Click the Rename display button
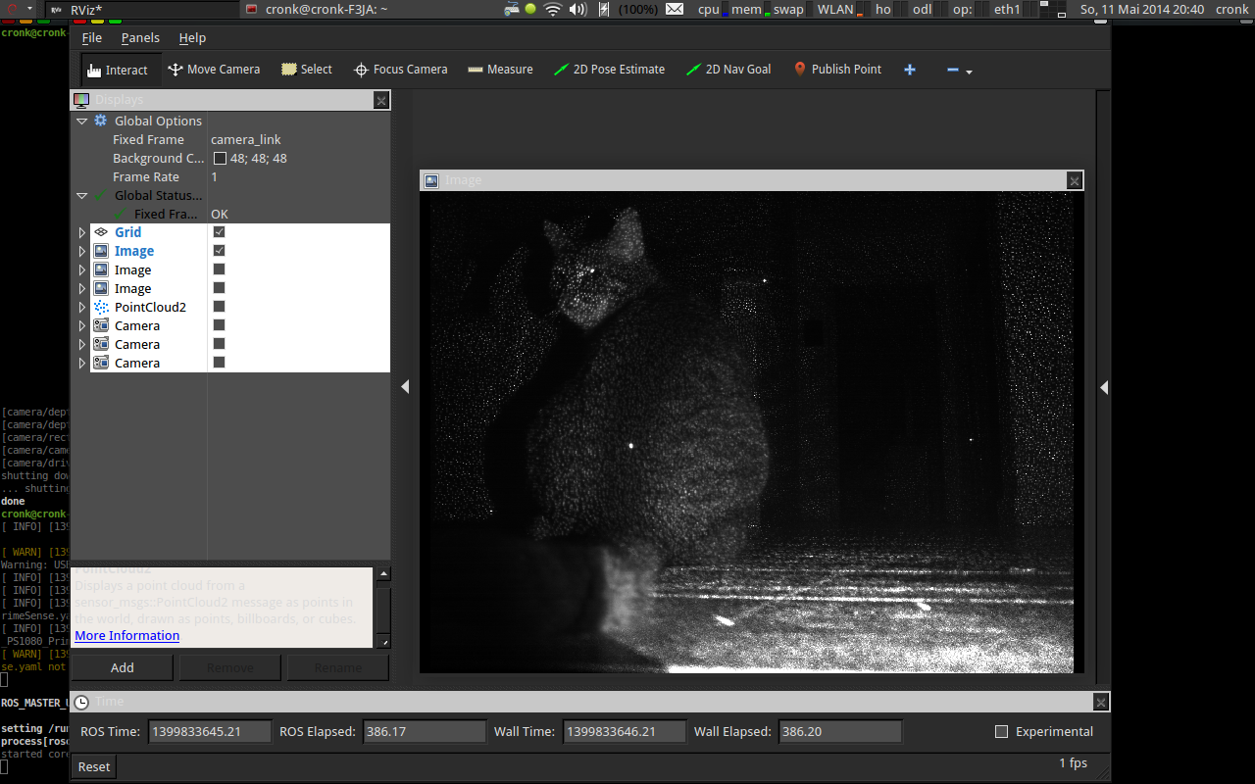Screen dimensions: 1255x784 point(338,667)
